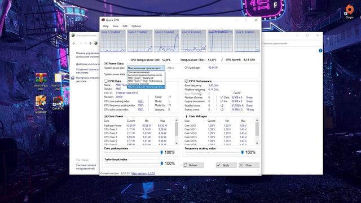Click the Close button at the bottom of Quick CPU
This screenshot has height=203, width=361.
click(249, 165)
